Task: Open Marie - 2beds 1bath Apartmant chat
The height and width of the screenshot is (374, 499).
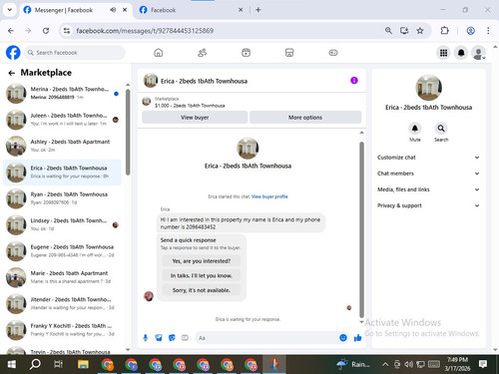Action: click(62, 277)
